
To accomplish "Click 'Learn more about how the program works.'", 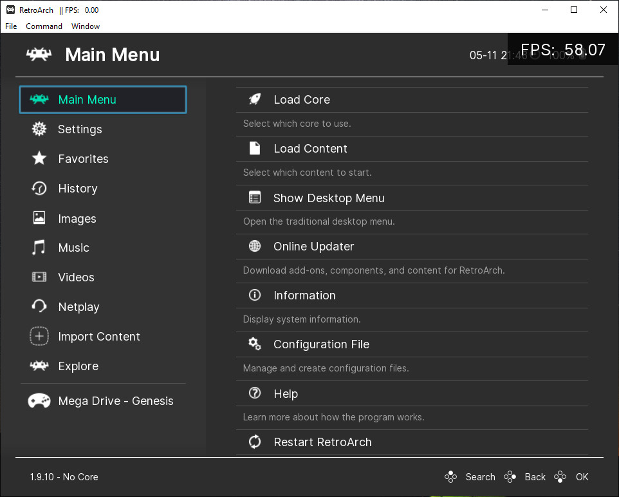I will [x=333, y=417].
